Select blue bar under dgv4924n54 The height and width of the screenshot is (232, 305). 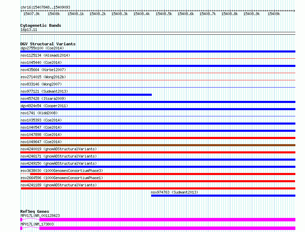point(158,109)
